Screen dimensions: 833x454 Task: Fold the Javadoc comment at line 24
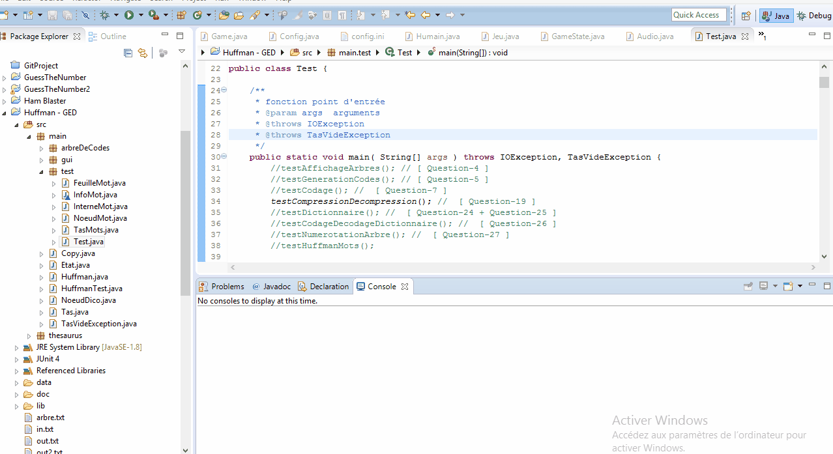click(224, 90)
